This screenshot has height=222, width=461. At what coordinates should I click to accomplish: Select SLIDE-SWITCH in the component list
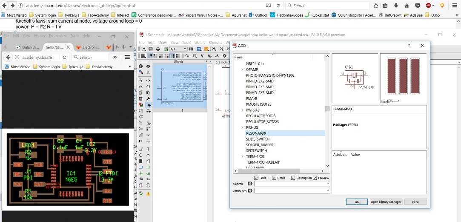click(258, 139)
